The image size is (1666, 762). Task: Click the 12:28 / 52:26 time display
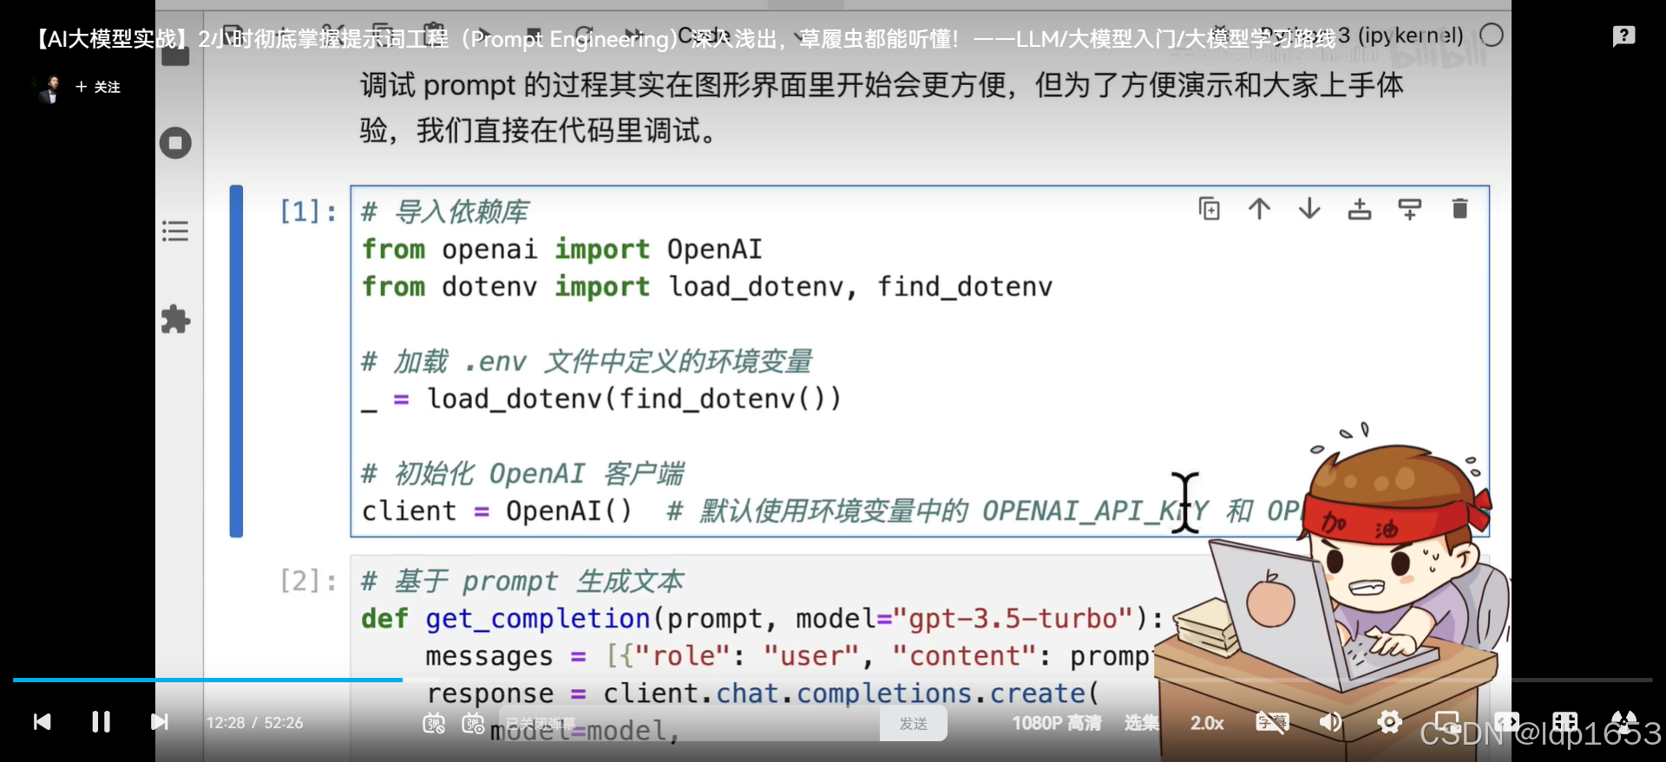(x=254, y=723)
